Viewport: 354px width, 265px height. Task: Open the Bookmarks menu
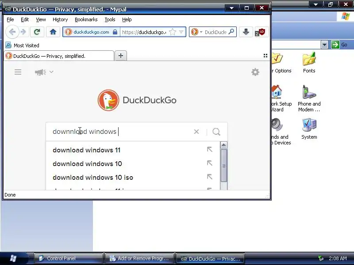(x=86, y=19)
